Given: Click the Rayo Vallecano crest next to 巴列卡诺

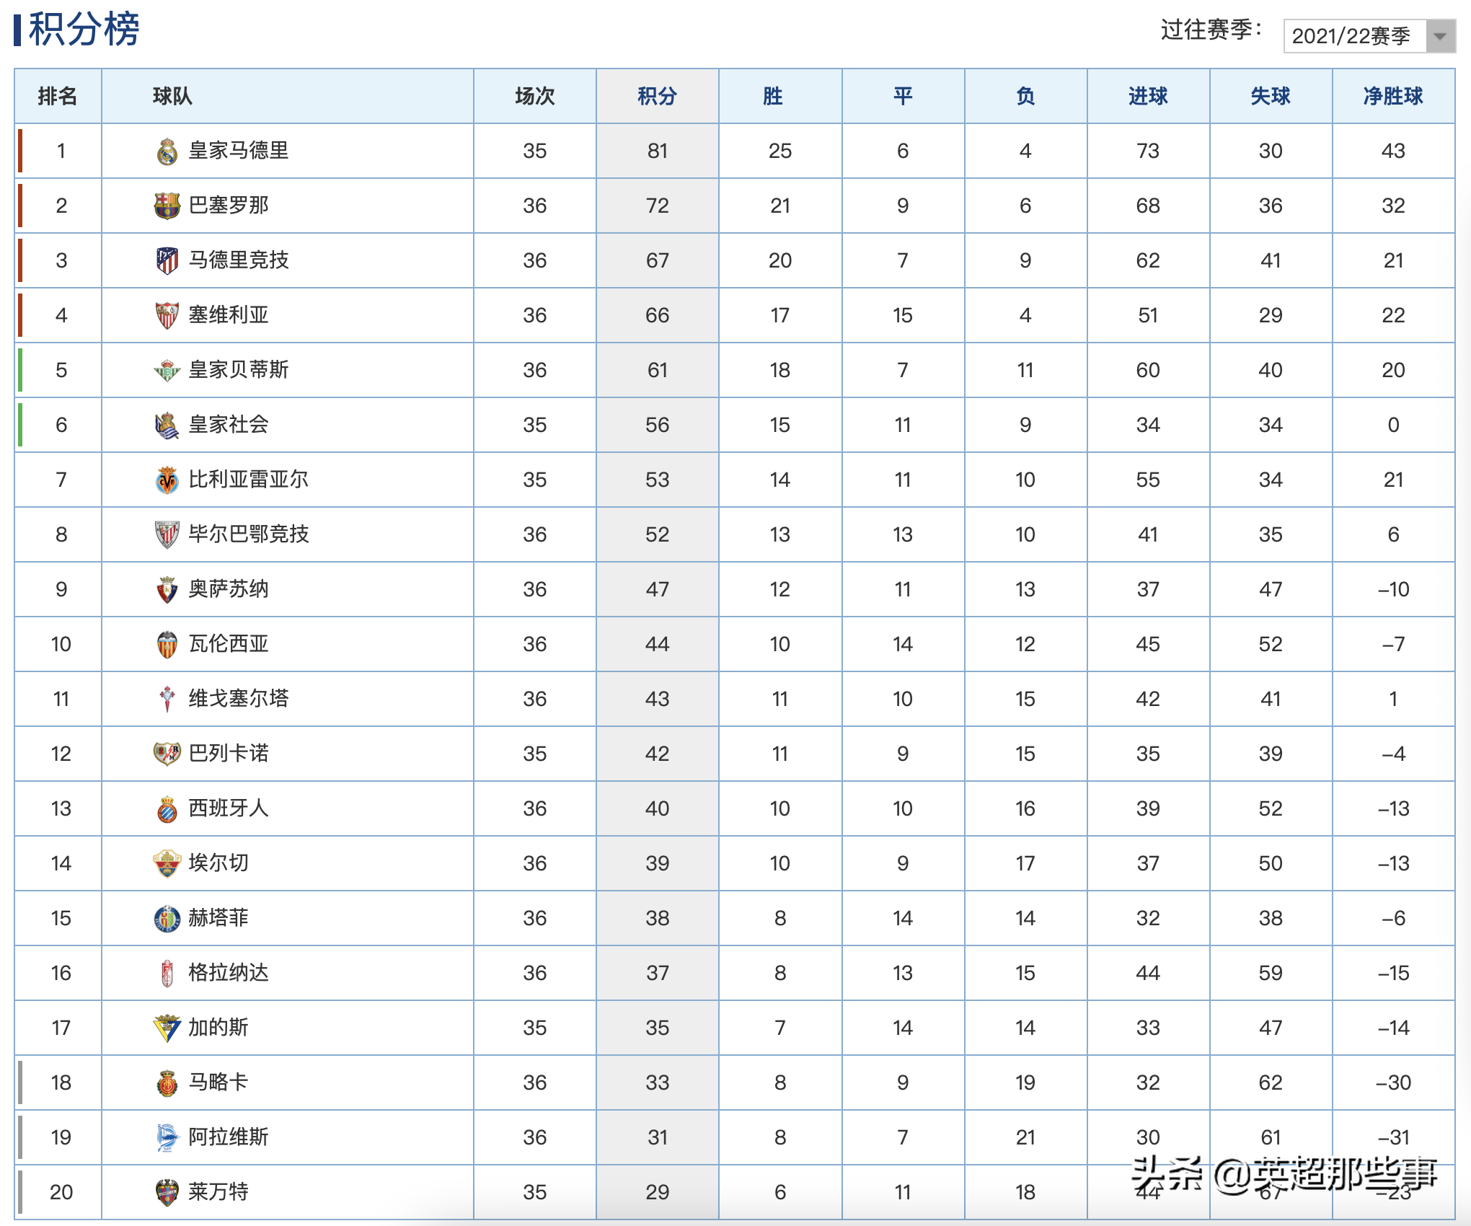Looking at the screenshot, I should click(167, 754).
